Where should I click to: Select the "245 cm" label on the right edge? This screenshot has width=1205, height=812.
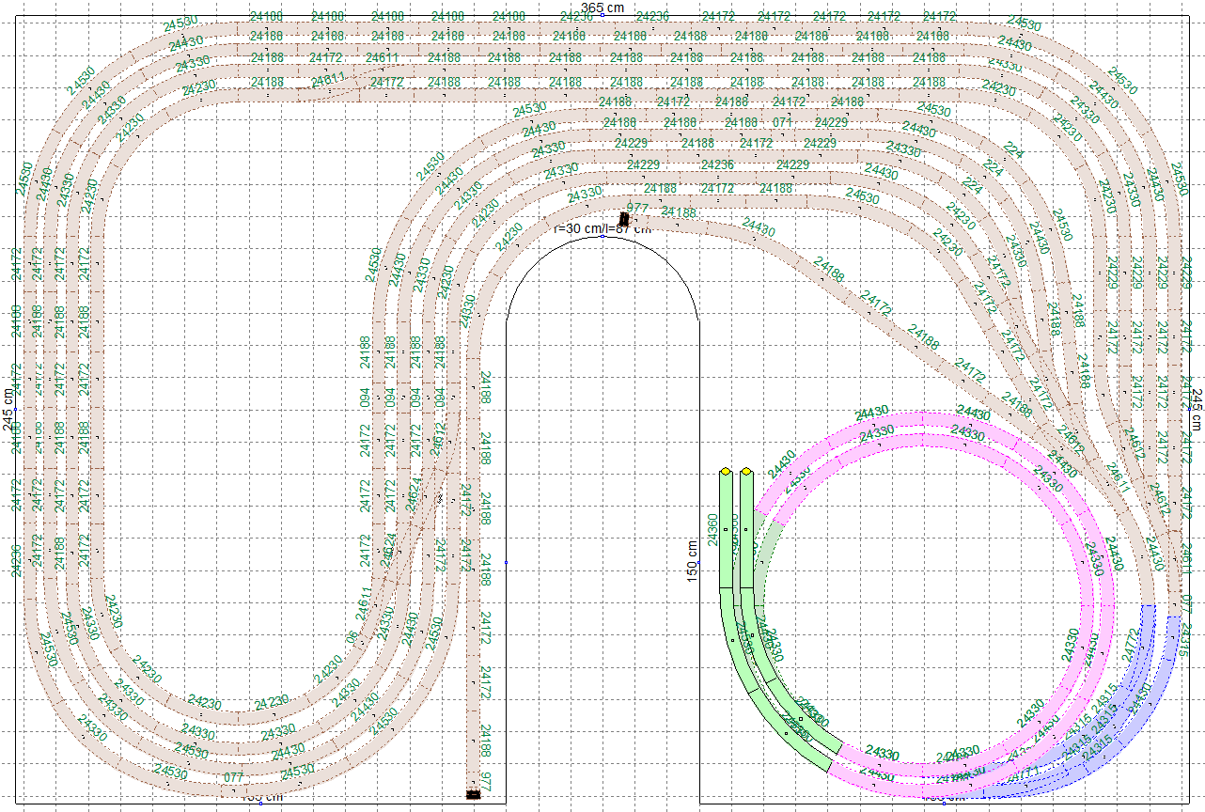pyautogui.click(x=1197, y=410)
